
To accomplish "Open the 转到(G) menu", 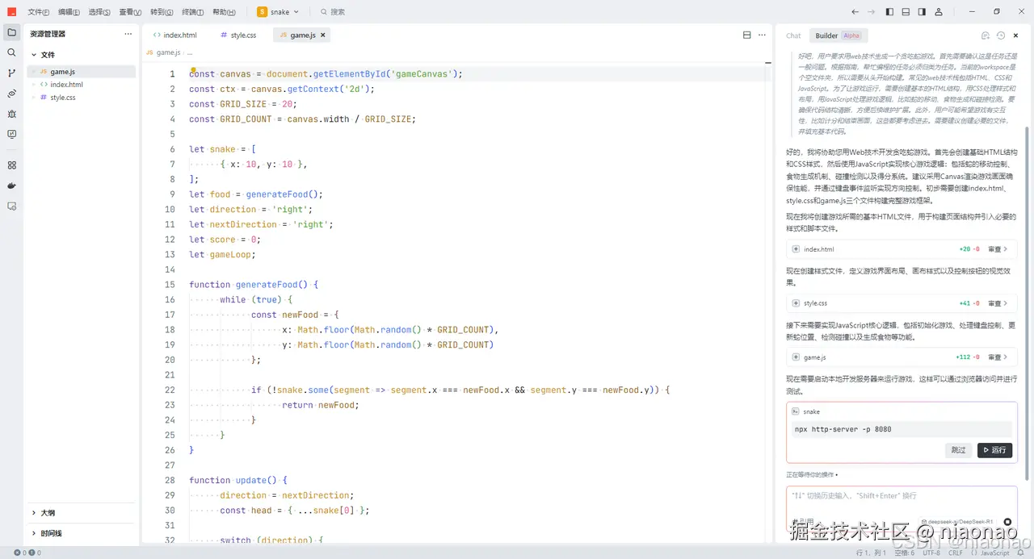I will coord(162,12).
